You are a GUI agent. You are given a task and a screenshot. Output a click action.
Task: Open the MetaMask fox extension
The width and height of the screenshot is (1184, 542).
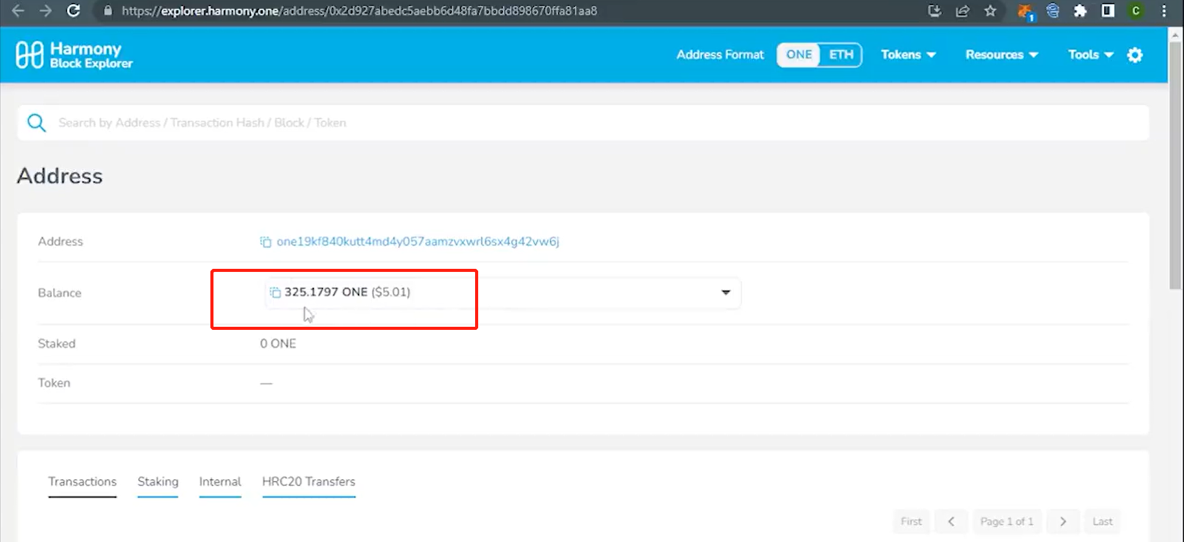[1025, 12]
